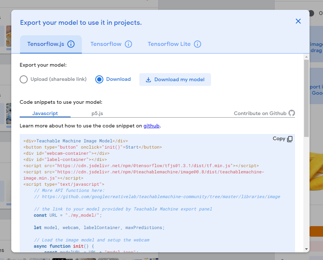
Task: Click the 'const URL' line in code
Action: point(68,215)
